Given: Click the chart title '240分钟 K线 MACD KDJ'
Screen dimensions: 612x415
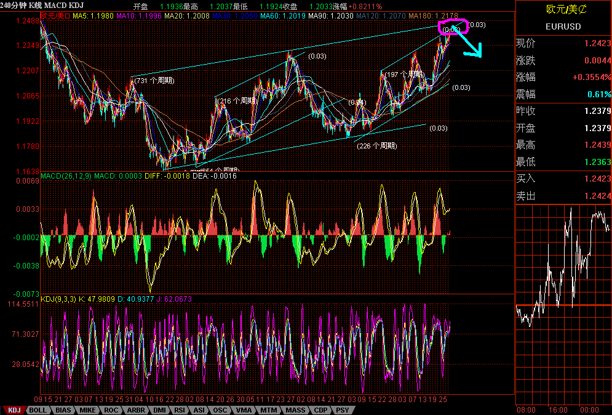Looking at the screenshot, I should click(x=42, y=6).
